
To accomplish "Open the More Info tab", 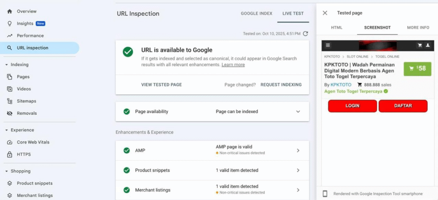I will [418, 28].
